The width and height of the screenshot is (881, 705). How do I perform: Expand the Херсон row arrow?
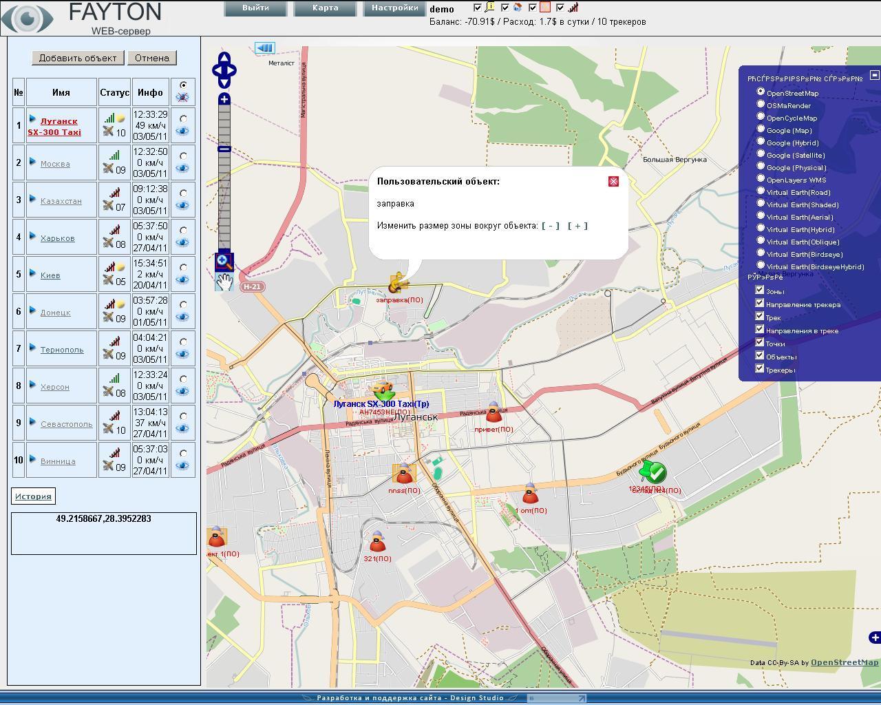[x=32, y=385]
